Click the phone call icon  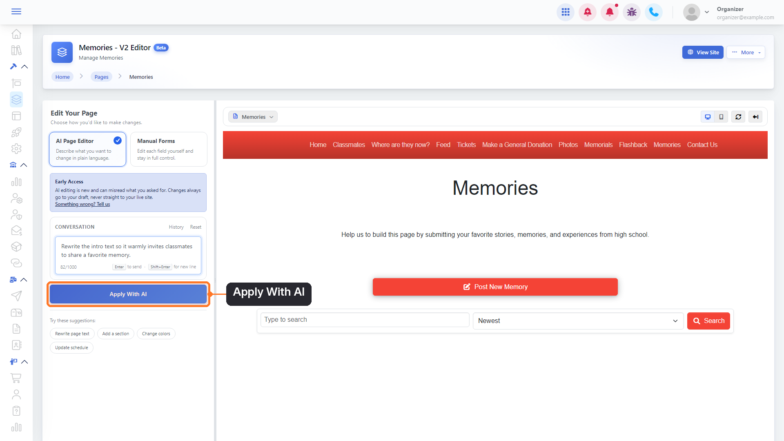tap(654, 12)
